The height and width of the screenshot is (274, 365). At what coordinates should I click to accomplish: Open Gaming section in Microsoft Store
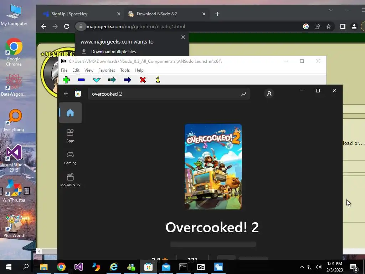[70, 158]
